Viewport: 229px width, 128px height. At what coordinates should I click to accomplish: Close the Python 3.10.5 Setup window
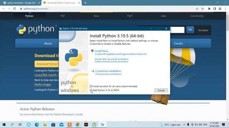click(x=166, y=28)
